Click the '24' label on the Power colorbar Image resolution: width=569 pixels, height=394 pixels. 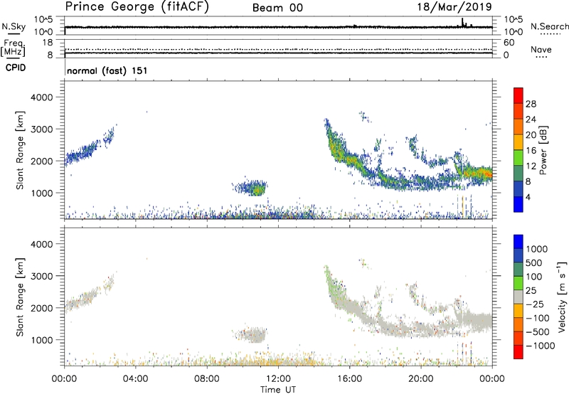[x=531, y=119]
